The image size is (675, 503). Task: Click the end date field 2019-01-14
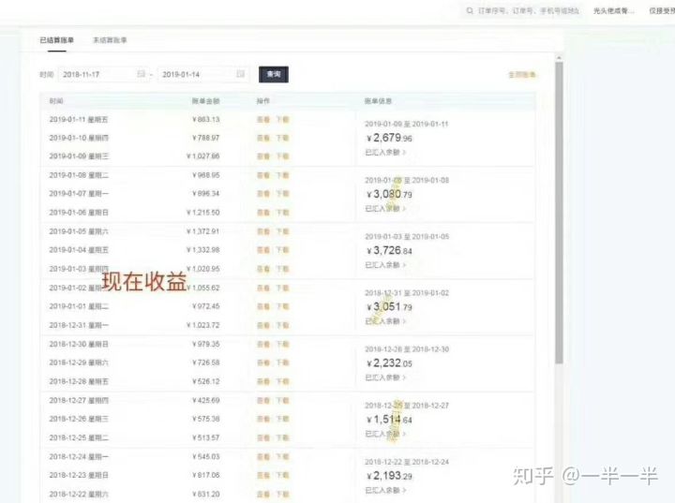(202, 74)
